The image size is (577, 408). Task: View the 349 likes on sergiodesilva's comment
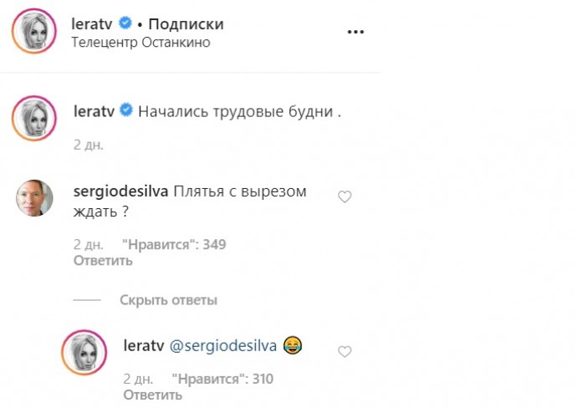pos(174,245)
